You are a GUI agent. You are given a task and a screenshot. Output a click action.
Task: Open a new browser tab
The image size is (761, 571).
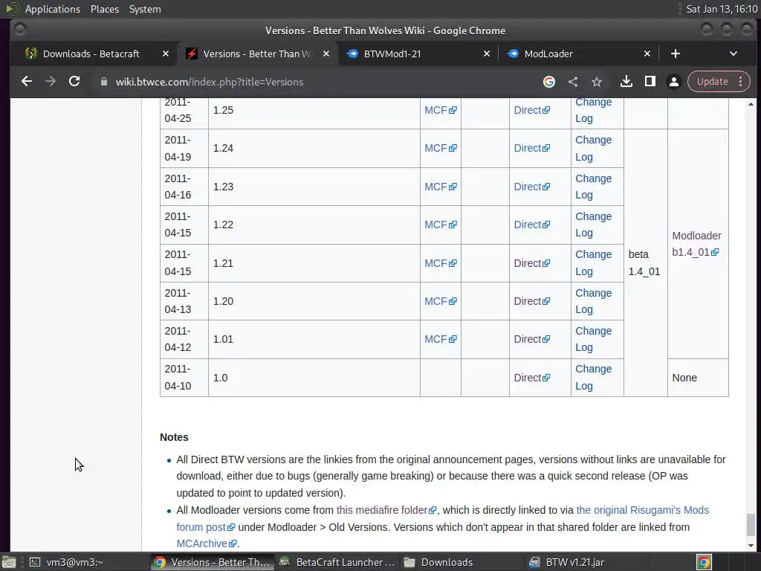click(x=676, y=54)
